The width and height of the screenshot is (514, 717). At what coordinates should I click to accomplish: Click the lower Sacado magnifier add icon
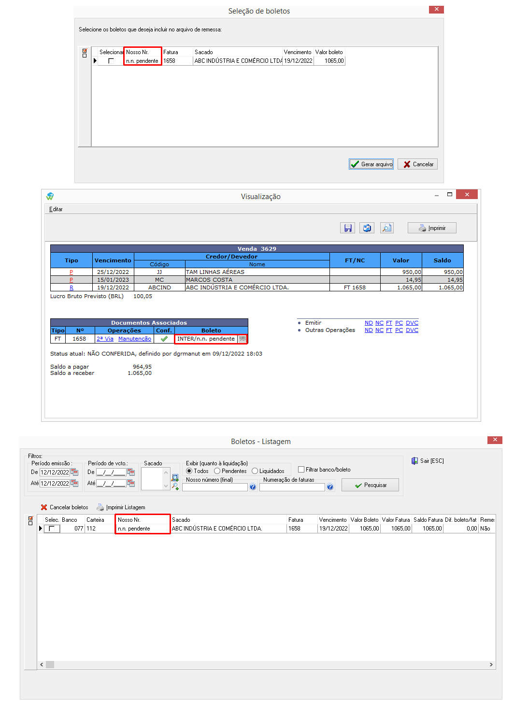(175, 487)
